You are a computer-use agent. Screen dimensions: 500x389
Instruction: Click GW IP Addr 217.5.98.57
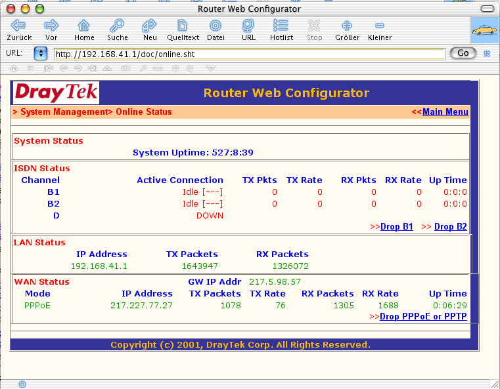click(x=275, y=281)
